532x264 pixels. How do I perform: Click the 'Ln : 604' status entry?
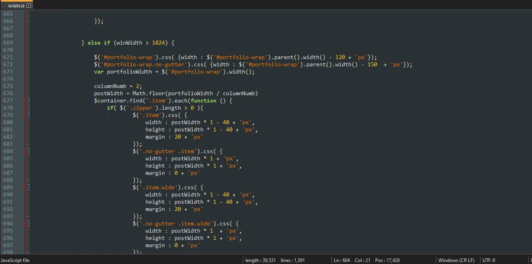click(x=341, y=260)
